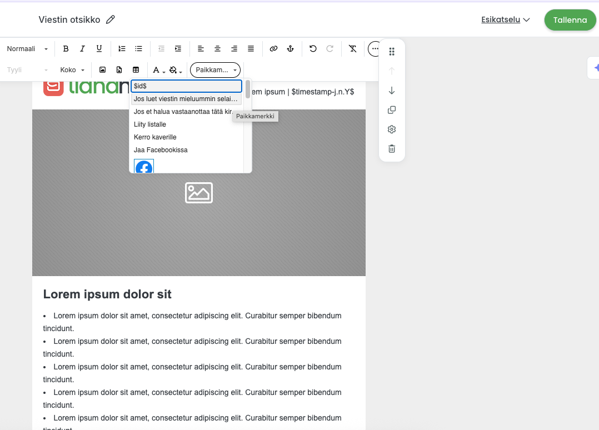The height and width of the screenshot is (430, 599).
Task: Remove formatting from selected text
Action: pos(353,48)
